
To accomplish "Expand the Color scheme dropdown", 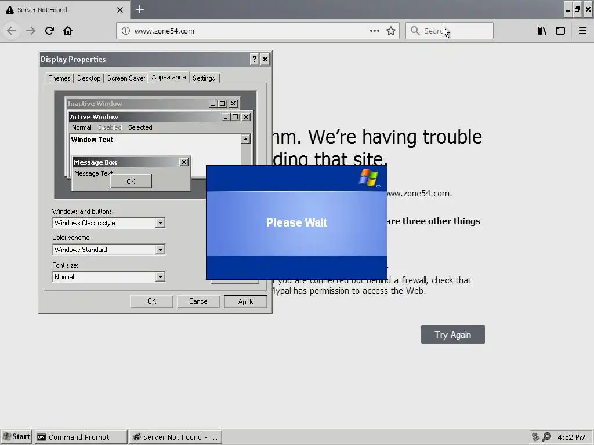I will 160,249.
